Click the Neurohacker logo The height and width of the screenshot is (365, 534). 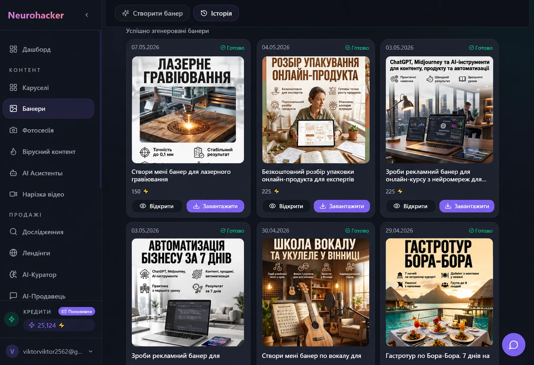point(36,15)
